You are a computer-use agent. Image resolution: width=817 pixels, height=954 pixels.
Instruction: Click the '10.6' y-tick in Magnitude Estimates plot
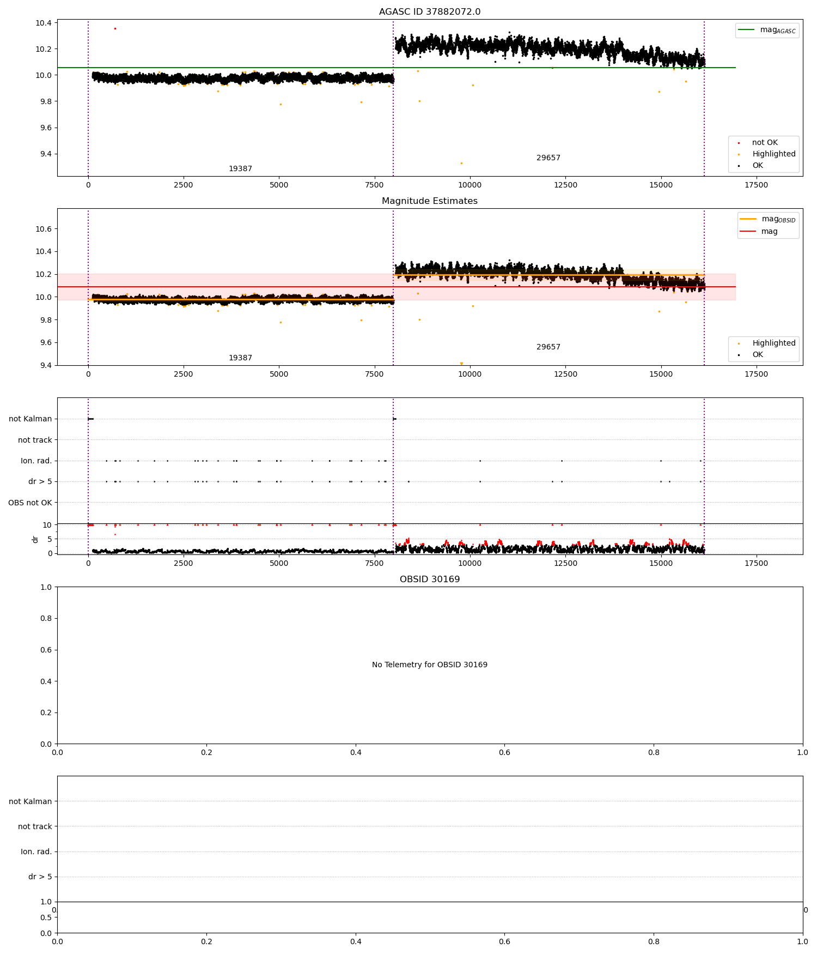pos(44,229)
